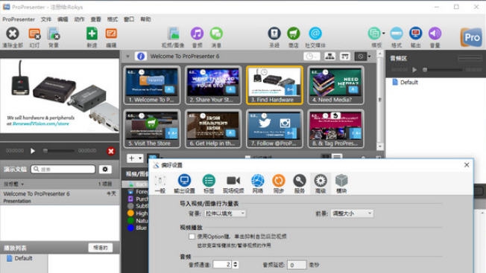486x273 pixels.
Task: Select slide 1. Welcome To P... thumbnail
Action: pyautogui.click(x=152, y=85)
